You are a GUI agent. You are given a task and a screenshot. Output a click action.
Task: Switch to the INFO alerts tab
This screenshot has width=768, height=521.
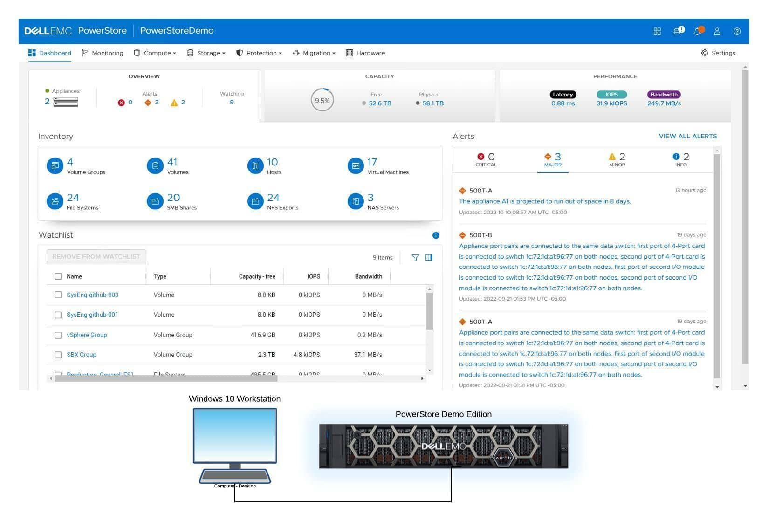coord(681,160)
